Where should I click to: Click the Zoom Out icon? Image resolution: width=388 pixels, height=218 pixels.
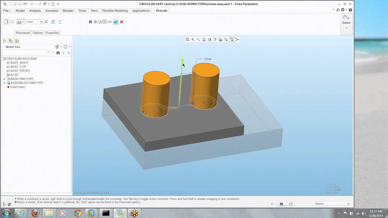coord(198,40)
